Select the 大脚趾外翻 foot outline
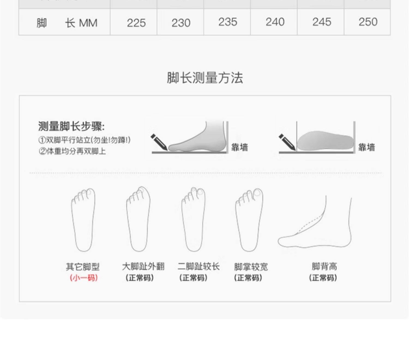This screenshot has width=409, height=345. click(138, 219)
